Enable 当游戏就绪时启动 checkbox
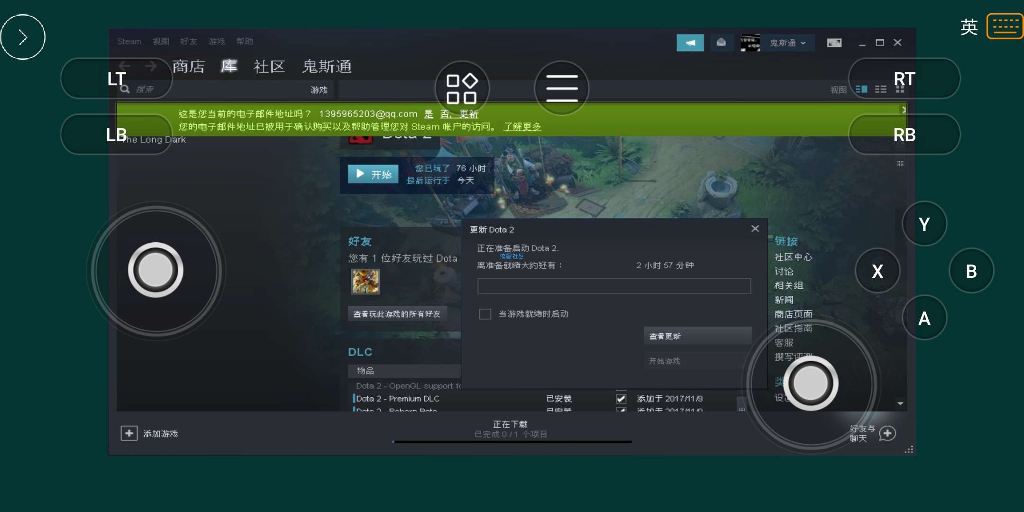This screenshot has width=1024, height=512. 485,314
